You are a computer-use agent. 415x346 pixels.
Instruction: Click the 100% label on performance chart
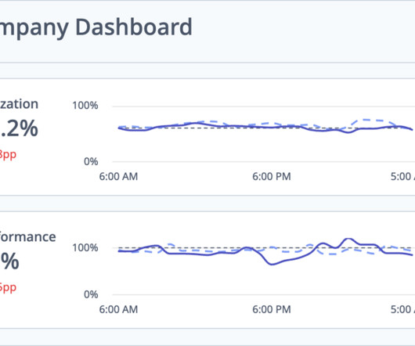[x=85, y=248]
